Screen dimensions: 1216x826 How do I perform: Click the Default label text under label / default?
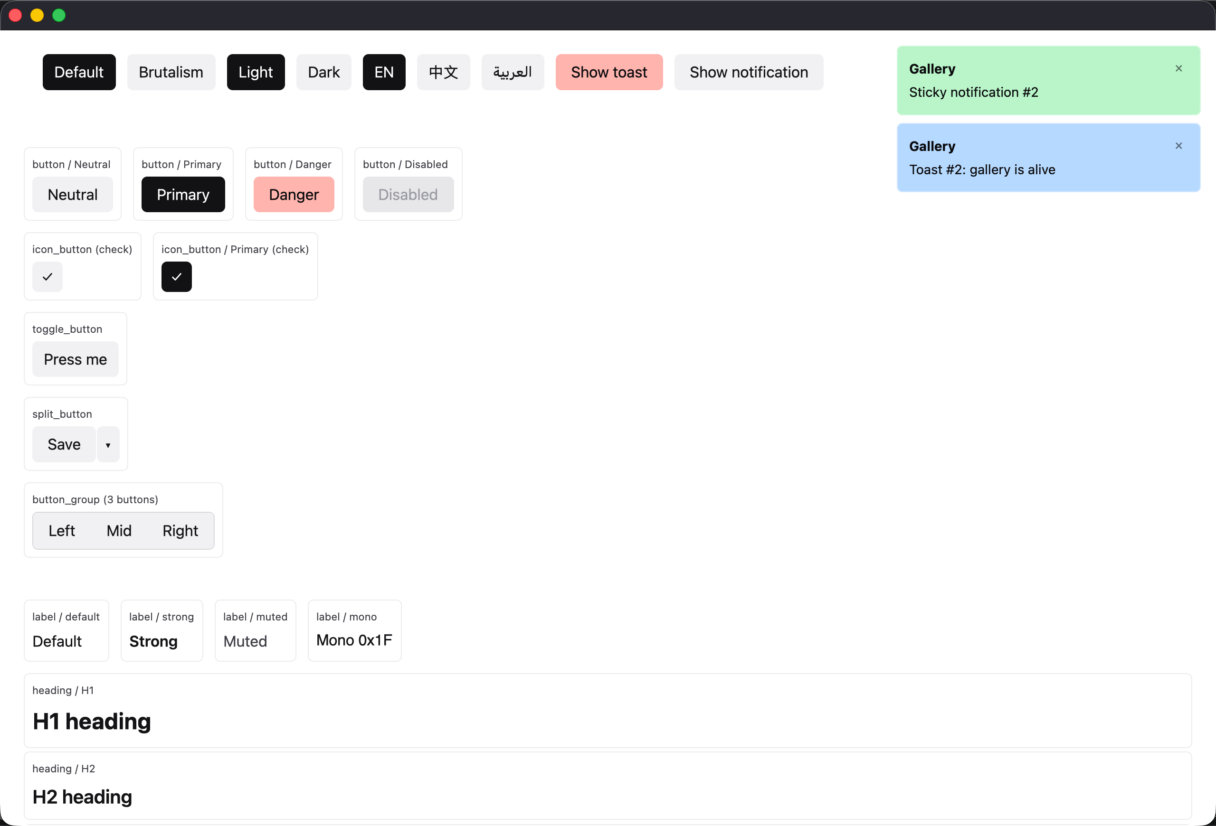(x=57, y=641)
